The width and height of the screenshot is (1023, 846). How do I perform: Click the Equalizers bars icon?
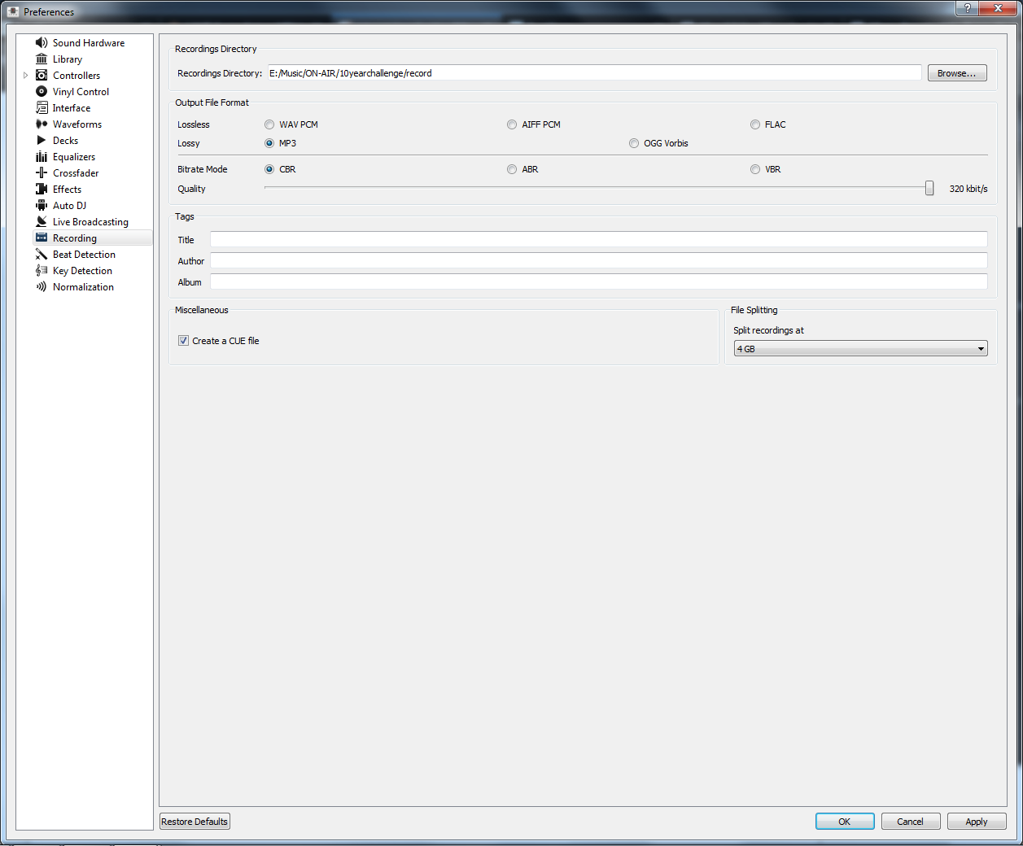(x=42, y=157)
